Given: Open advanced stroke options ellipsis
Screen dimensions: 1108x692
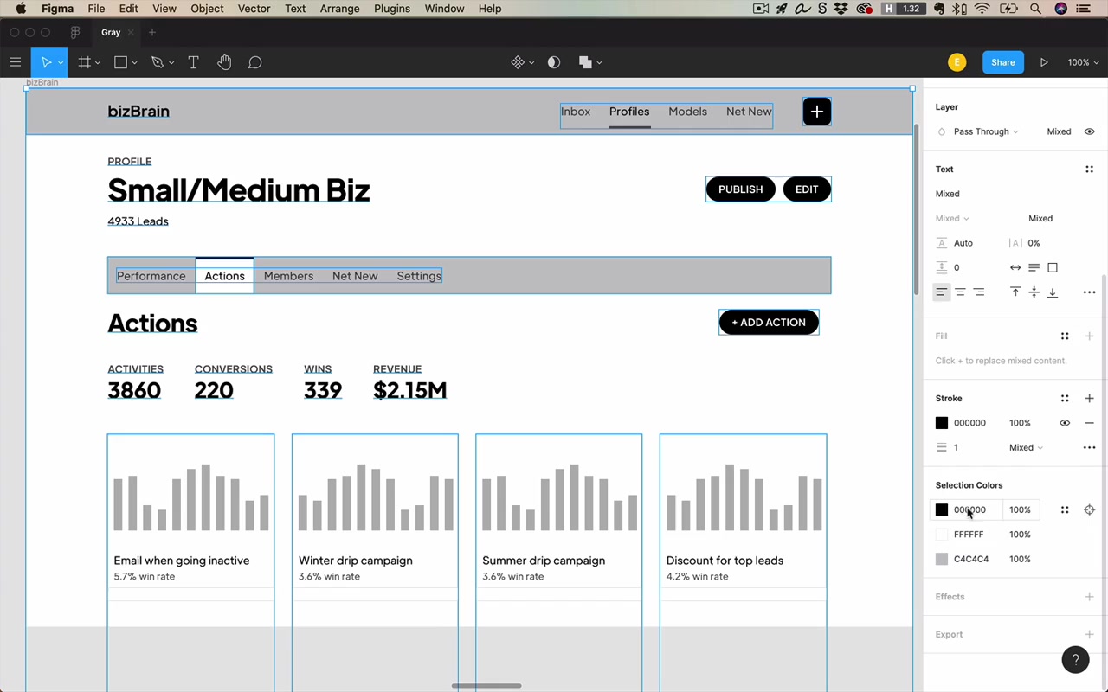Looking at the screenshot, I should coord(1089,448).
